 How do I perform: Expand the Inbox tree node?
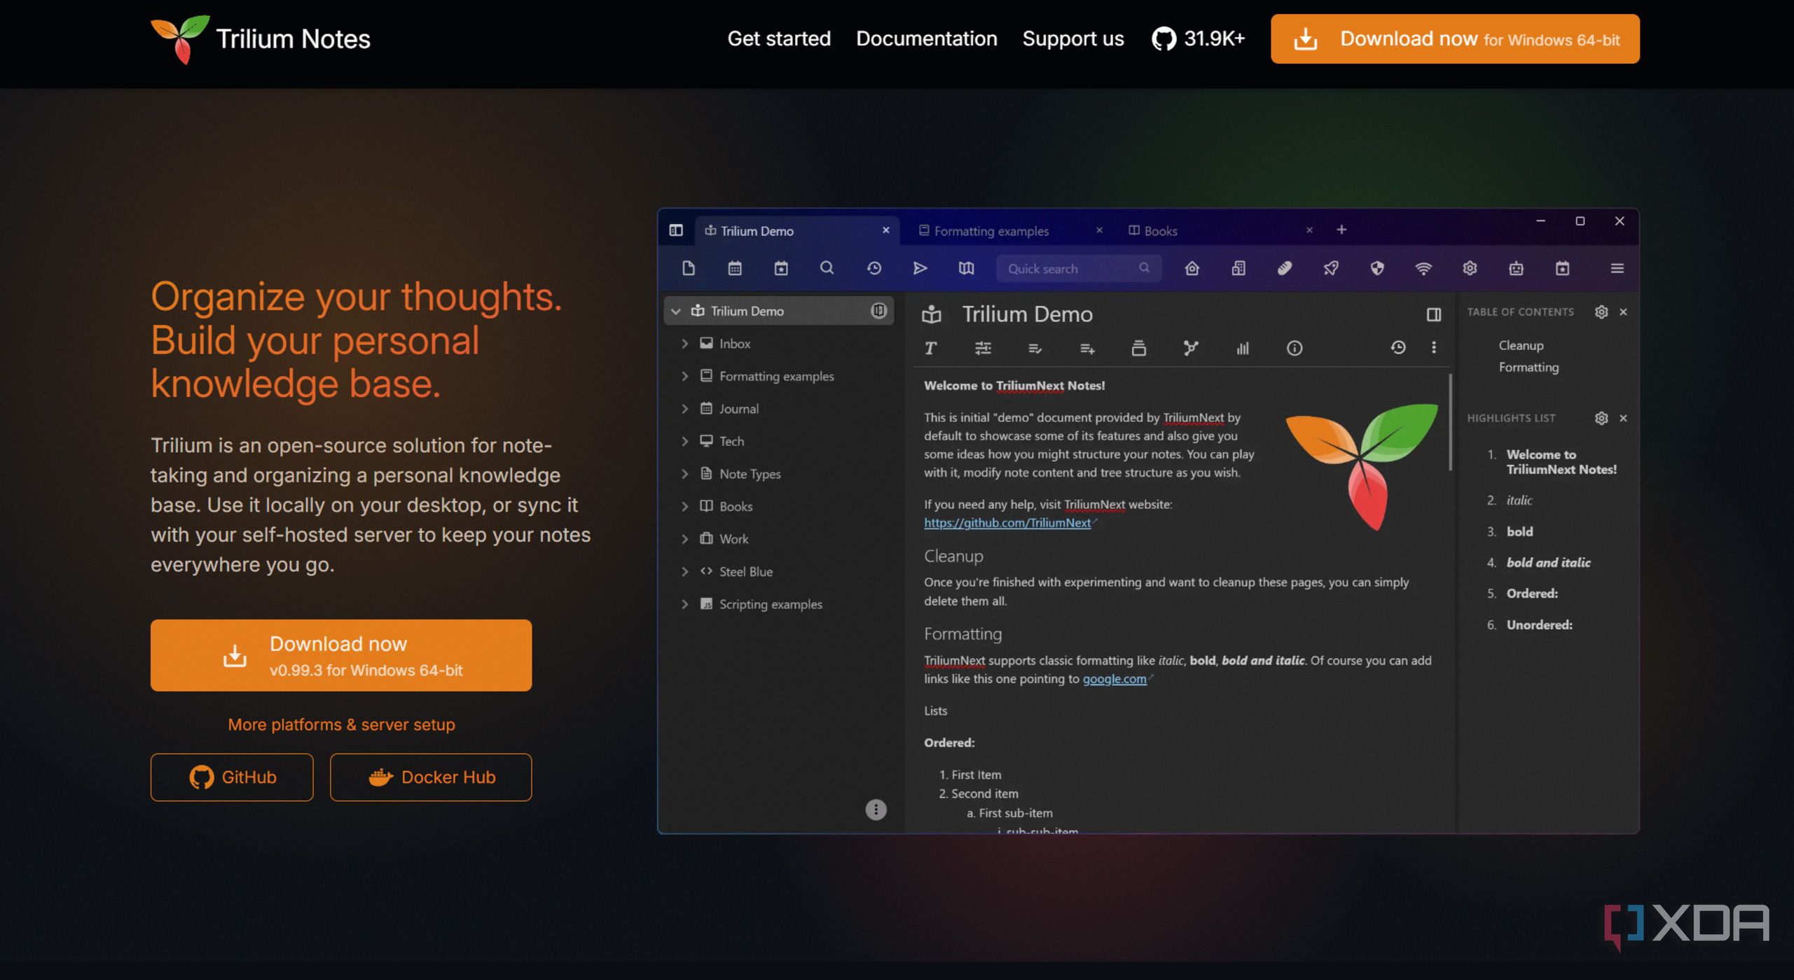point(684,343)
